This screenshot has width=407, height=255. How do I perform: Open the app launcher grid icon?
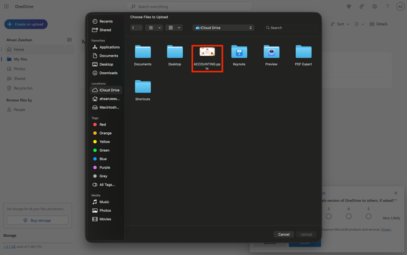[6, 7]
